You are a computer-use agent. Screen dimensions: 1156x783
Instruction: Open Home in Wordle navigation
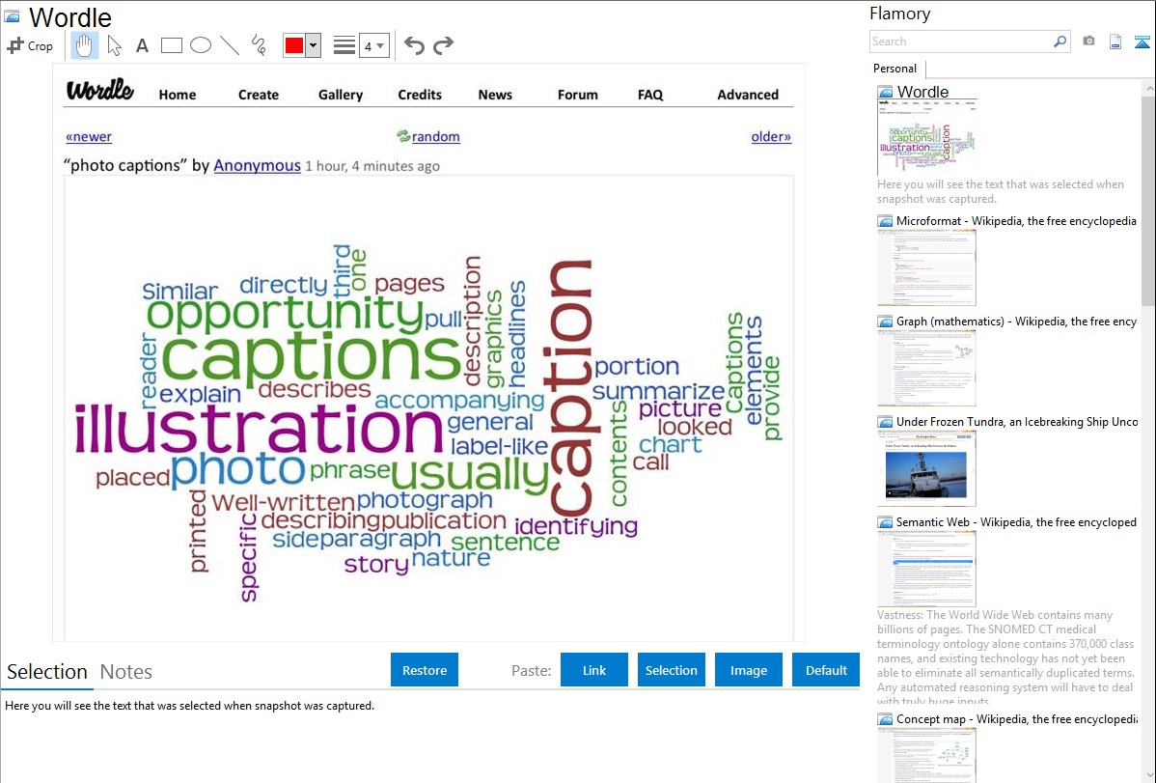[x=178, y=95]
